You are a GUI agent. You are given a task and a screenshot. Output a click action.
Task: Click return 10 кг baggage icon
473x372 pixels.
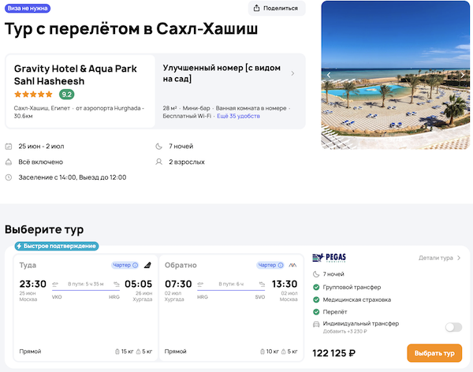pos(261,351)
